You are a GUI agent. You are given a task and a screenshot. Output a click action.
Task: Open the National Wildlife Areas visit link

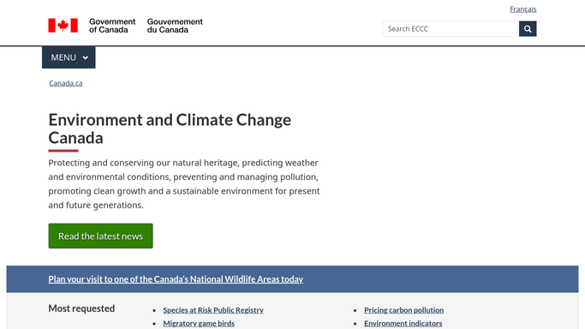pos(176,279)
